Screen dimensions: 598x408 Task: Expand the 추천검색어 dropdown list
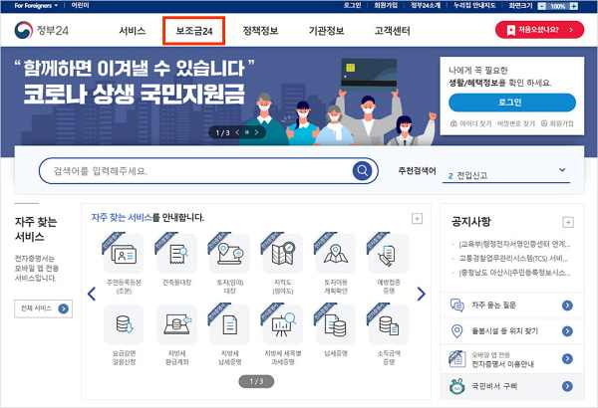coord(562,170)
